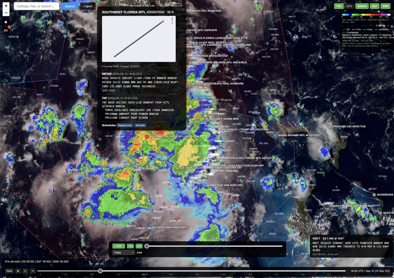
Task: Select the Treasure Cay MYAT/TCB airport marker
Action: [329, 127]
